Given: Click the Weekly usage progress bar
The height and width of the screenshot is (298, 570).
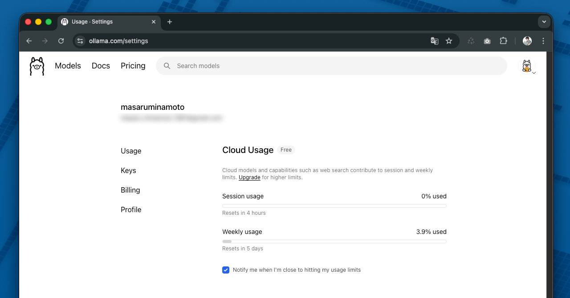Looking at the screenshot, I should 334,242.
